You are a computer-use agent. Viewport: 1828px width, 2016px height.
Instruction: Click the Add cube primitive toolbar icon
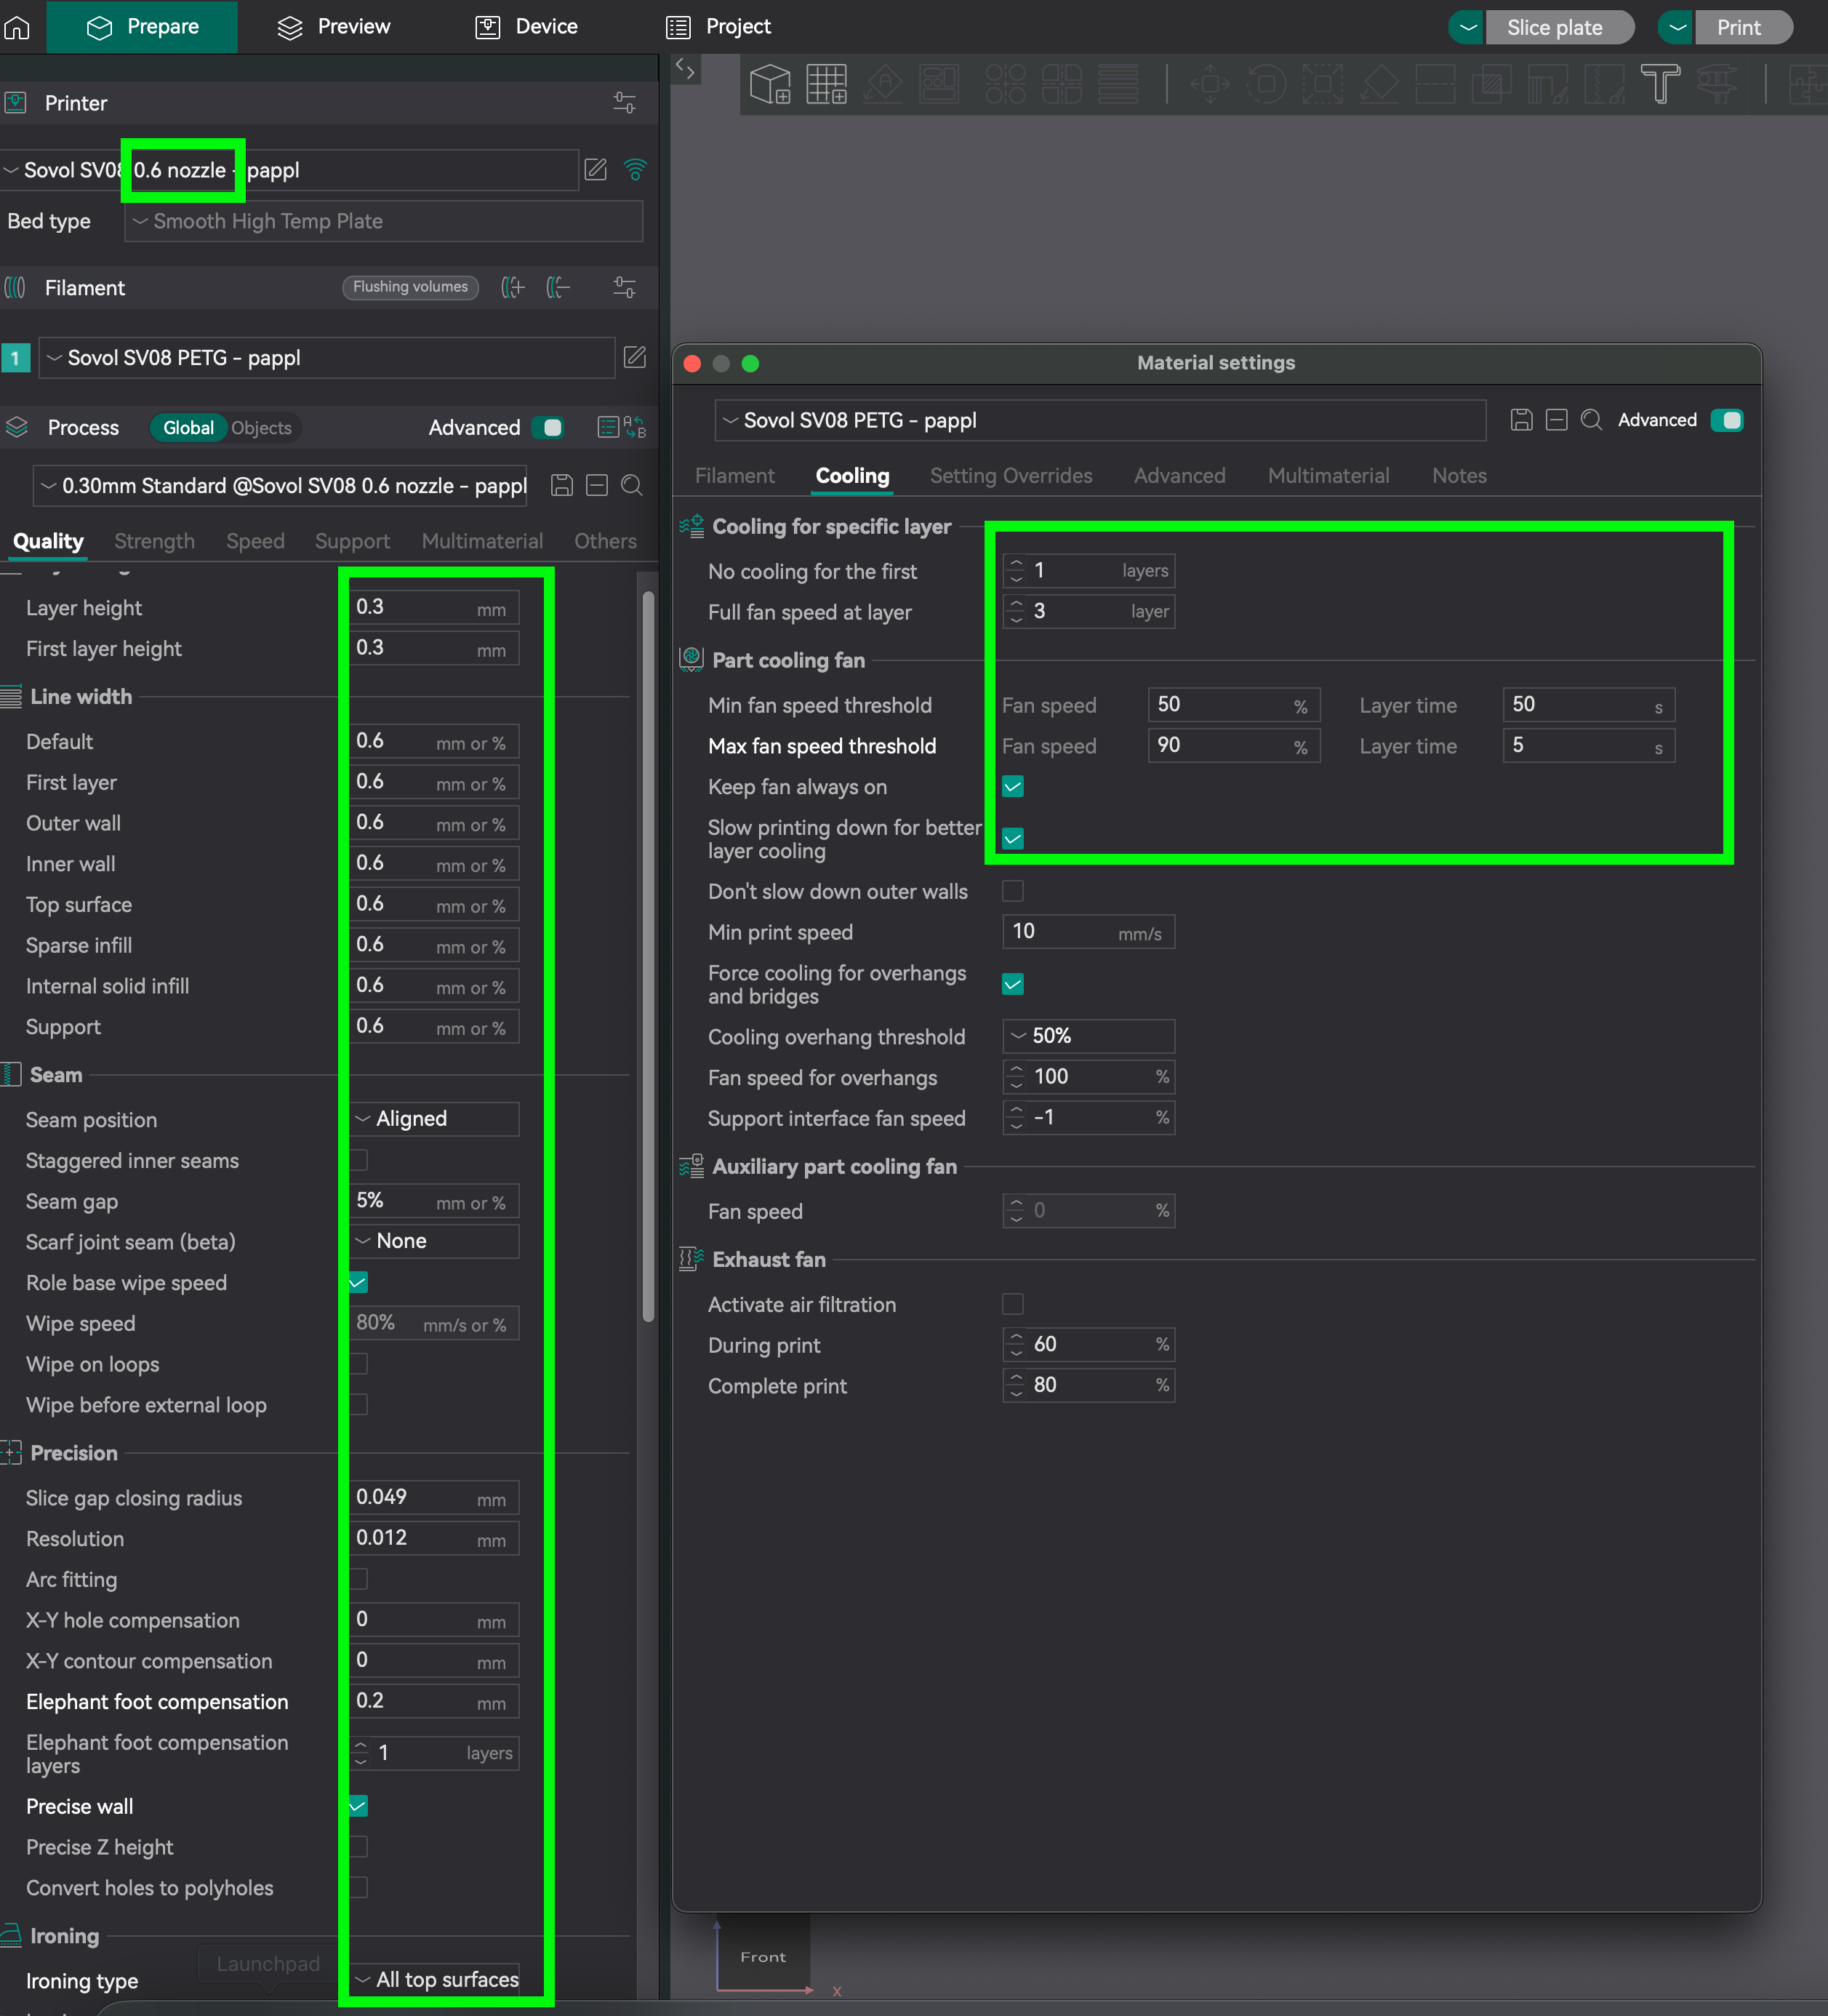click(x=770, y=84)
